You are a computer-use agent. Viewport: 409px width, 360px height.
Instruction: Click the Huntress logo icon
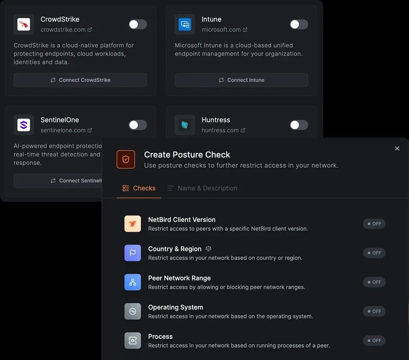pos(185,125)
